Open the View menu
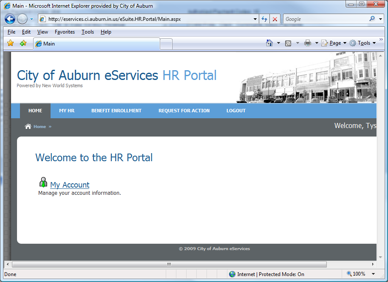Viewport: 388px width, 282px height. 42,32
